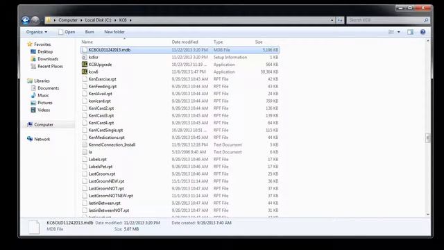444x250 pixels.
Task: Open the view options dropdown arrow
Action: (x=399, y=32)
